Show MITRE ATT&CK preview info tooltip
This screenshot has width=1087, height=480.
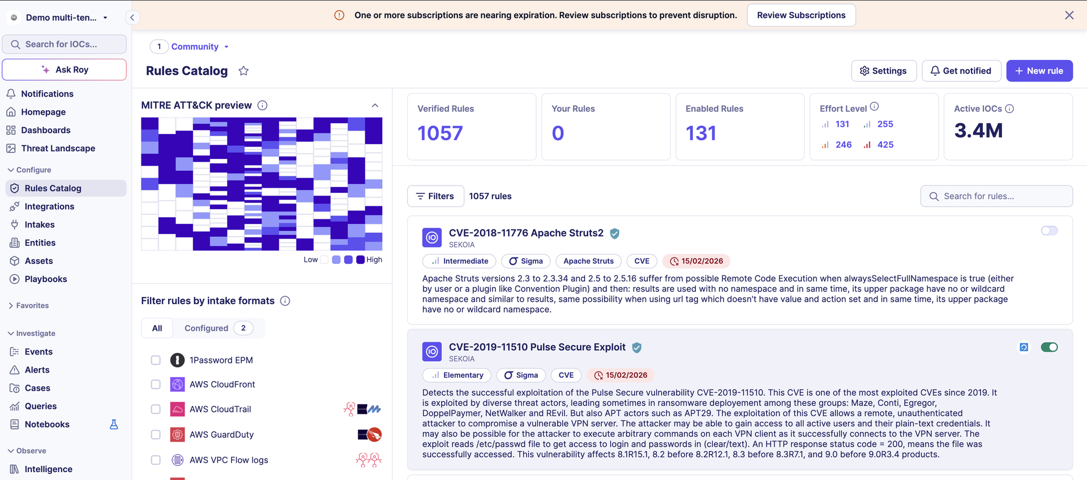262,105
